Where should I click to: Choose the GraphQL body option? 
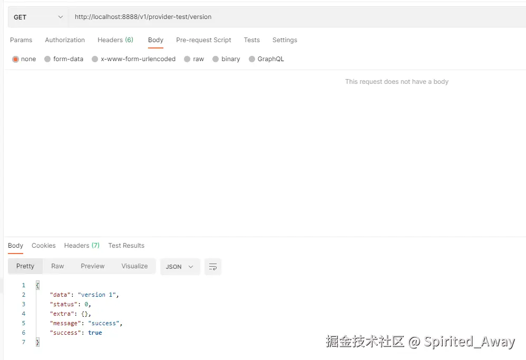tap(252, 59)
